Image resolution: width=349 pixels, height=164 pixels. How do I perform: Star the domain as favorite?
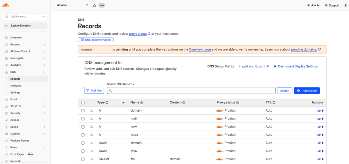[94, 5]
